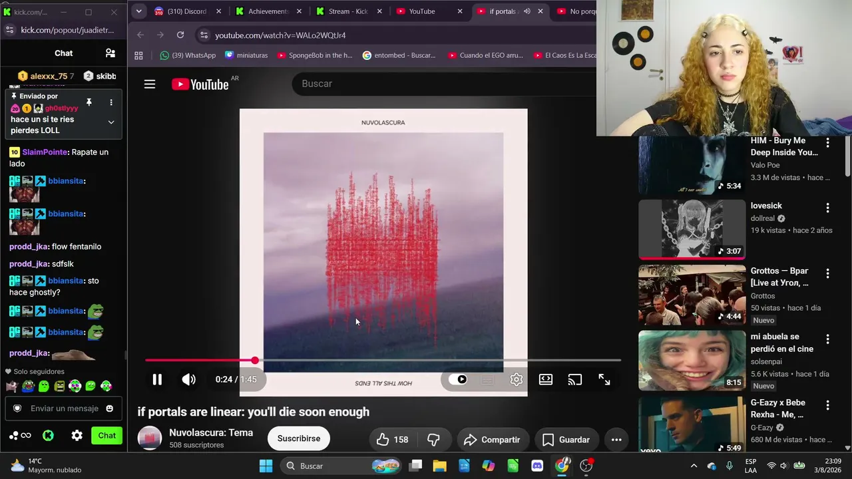
Task: Open YouTube player settings gear
Action: pyautogui.click(x=517, y=379)
